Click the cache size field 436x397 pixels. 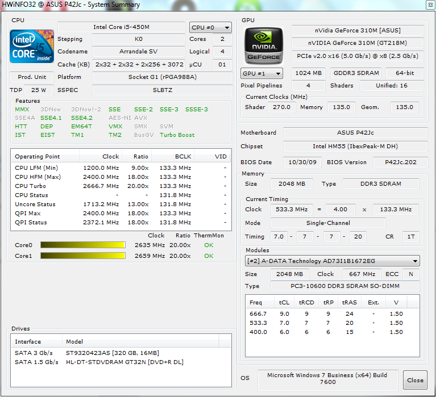pyautogui.click(x=139, y=64)
